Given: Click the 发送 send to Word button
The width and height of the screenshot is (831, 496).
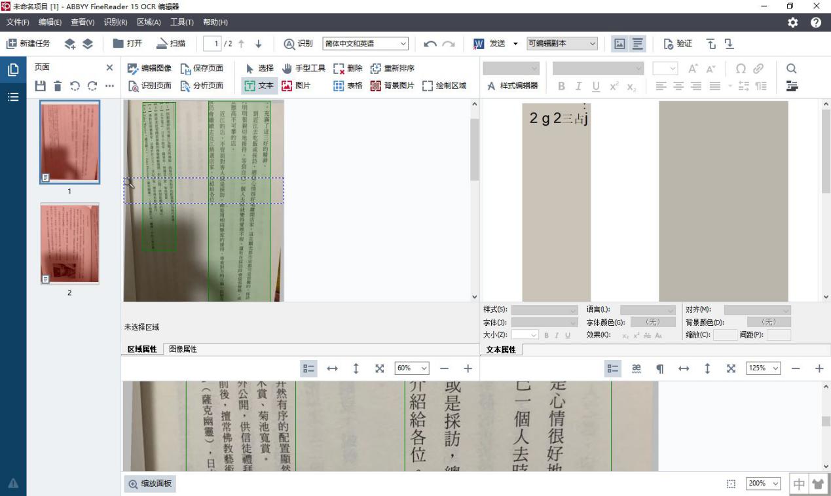Looking at the screenshot, I should click(490, 44).
